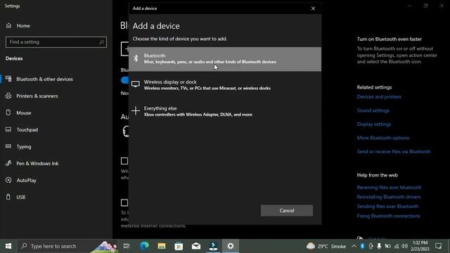Launch Microsoft Edge from taskbar
The image size is (450, 253).
click(144, 246)
